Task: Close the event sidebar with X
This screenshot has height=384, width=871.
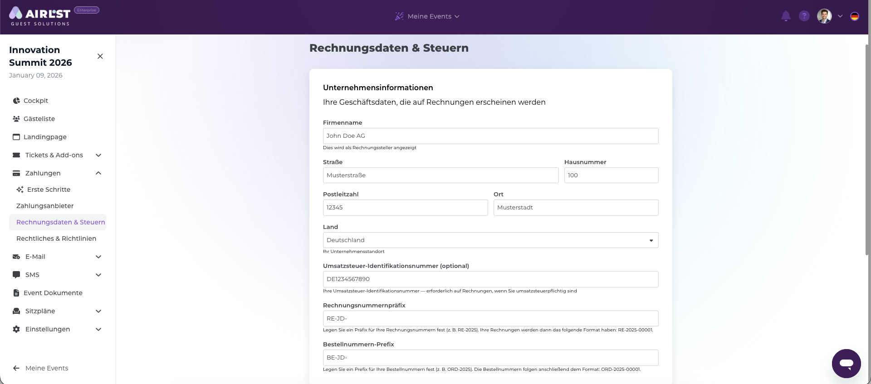Action: tap(100, 56)
